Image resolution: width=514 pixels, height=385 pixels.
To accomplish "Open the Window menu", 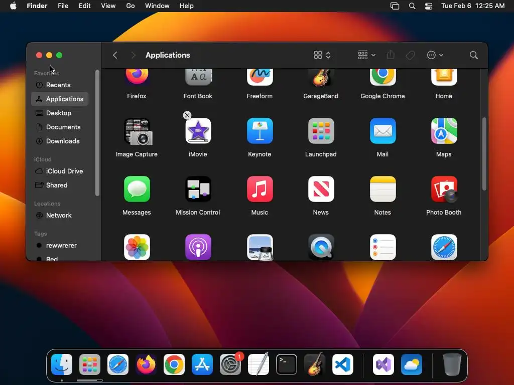I will coord(157,6).
